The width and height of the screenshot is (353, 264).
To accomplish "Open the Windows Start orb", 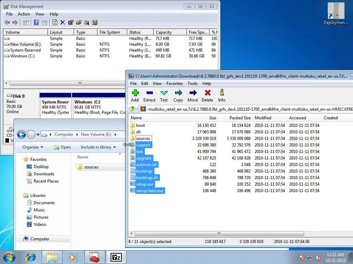I will tap(9, 257).
